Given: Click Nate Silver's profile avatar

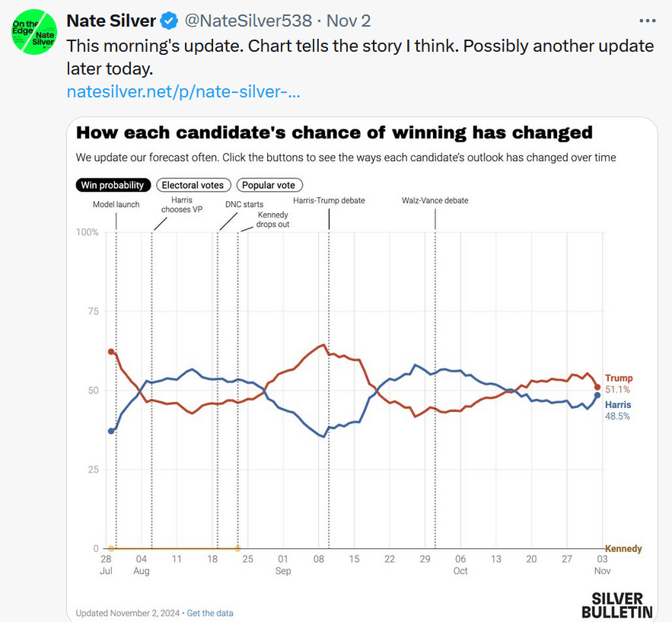Looking at the screenshot, I should click(34, 31).
